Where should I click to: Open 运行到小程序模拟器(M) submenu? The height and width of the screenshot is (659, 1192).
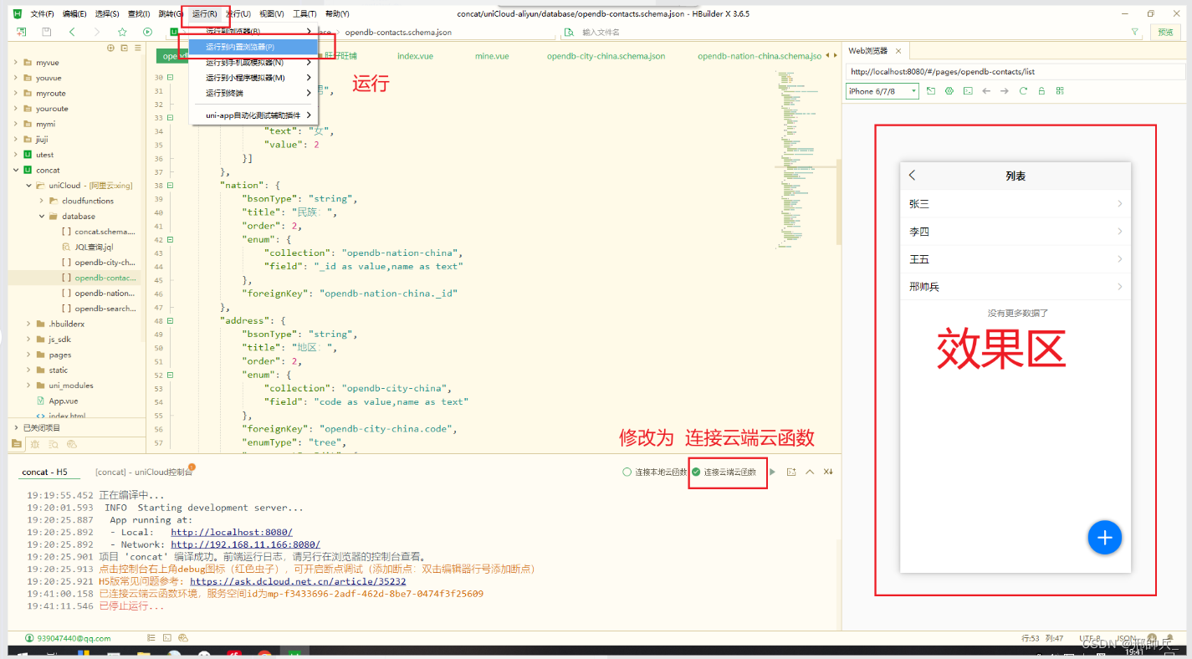pos(253,78)
